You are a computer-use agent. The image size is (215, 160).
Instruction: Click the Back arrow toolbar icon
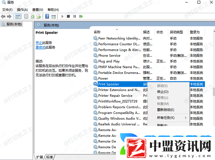pyautogui.click(x=3, y=16)
